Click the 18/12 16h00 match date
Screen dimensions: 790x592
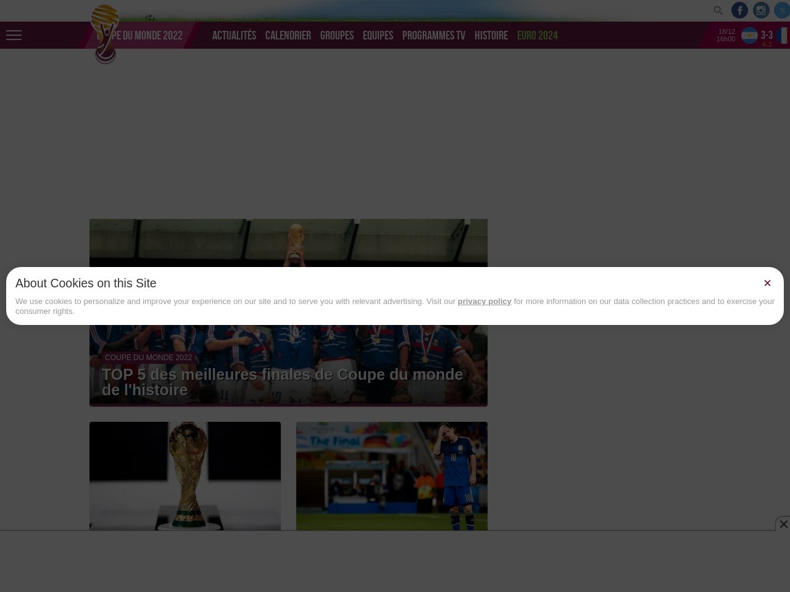click(x=726, y=35)
